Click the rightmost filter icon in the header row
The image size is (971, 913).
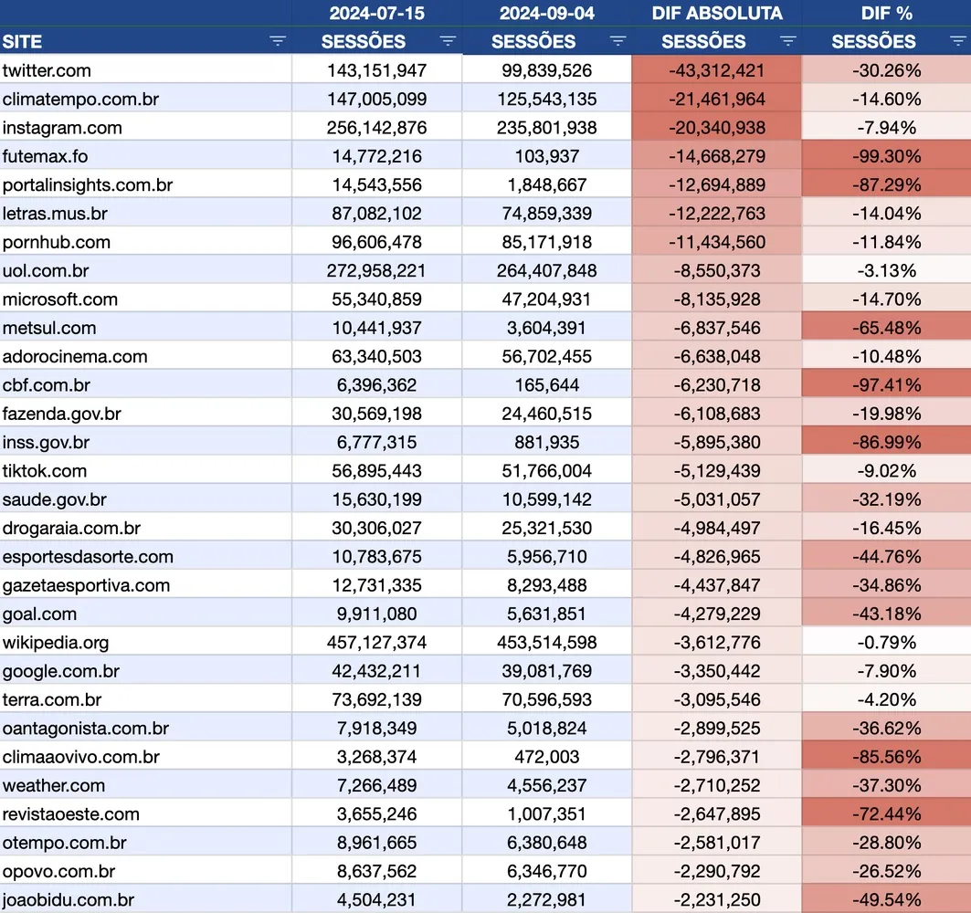click(958, 40)
